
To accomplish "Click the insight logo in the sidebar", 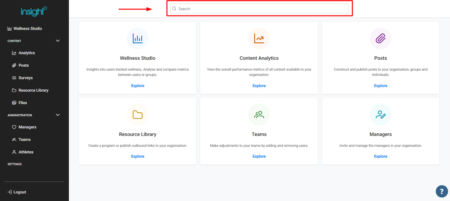I will pos(34,11).
